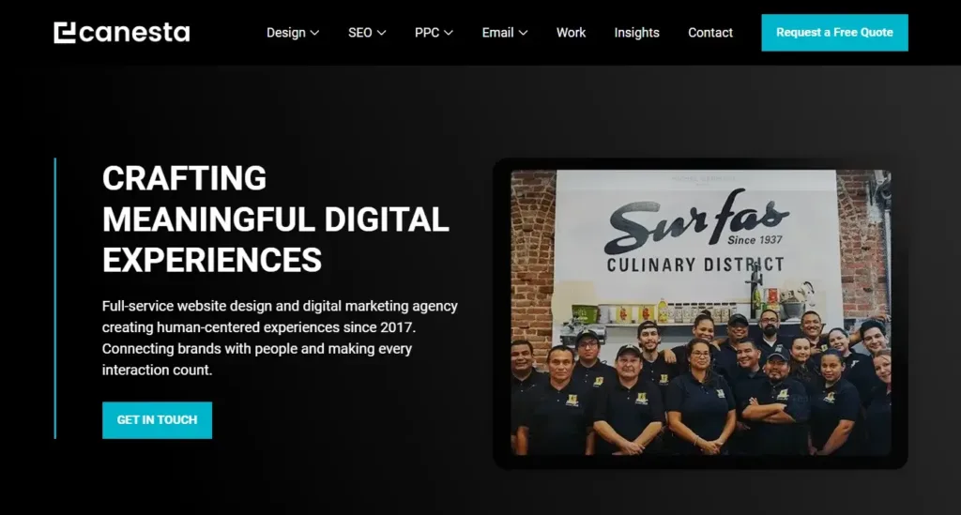Screen dimensions: 961x515
Task: Expand the PPC dropdown chevron
Action: pyautogui.click(x=449, y=33)
